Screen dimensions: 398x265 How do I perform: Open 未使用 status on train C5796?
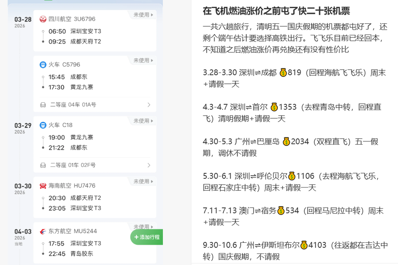pos(143,60)
